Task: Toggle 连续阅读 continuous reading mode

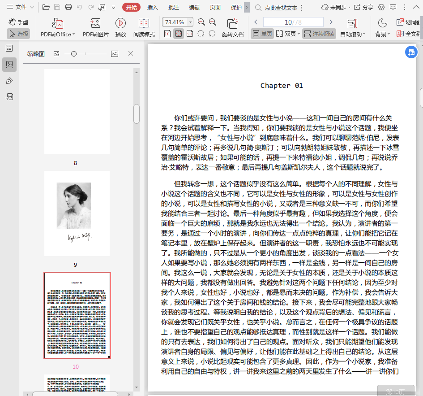Action: 319,34
